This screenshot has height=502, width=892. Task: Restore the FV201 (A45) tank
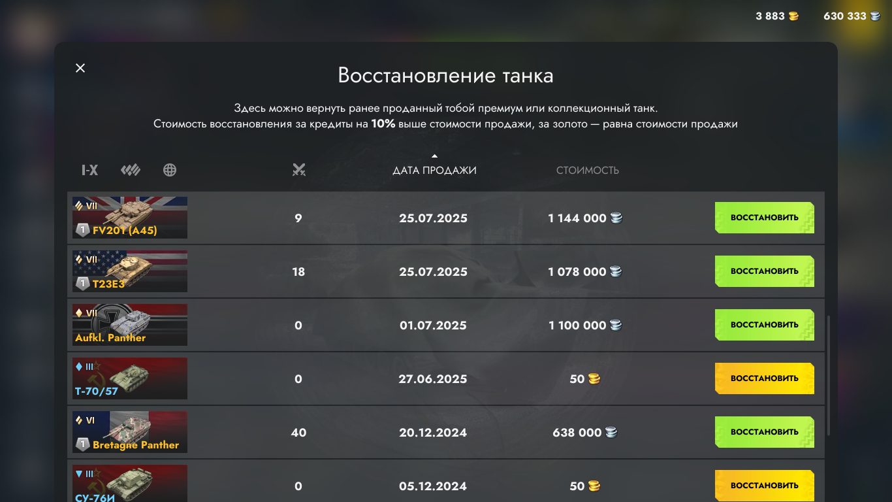764,218
